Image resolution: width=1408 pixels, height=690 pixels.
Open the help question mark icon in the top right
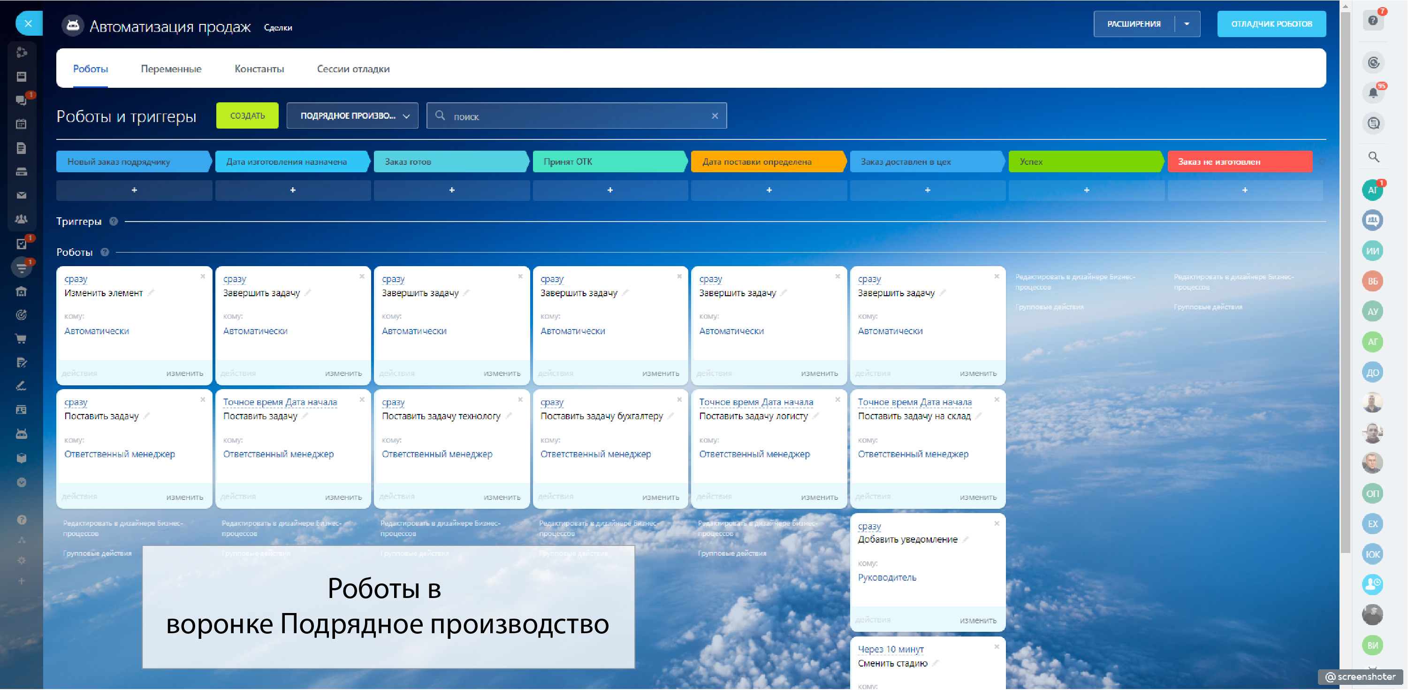click(x=1372, y=21)
